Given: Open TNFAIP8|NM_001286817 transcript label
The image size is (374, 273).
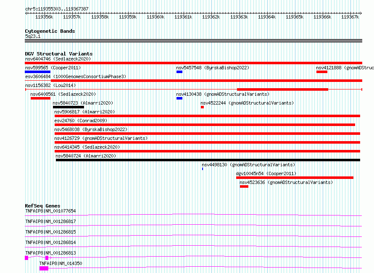Looking at the screenshot, I should coord(50,221).
